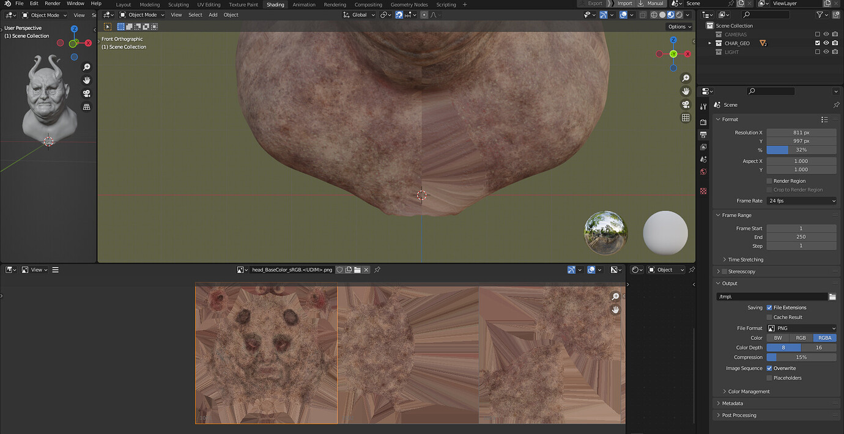Open the Texture properties tab

tap(703, 191)
